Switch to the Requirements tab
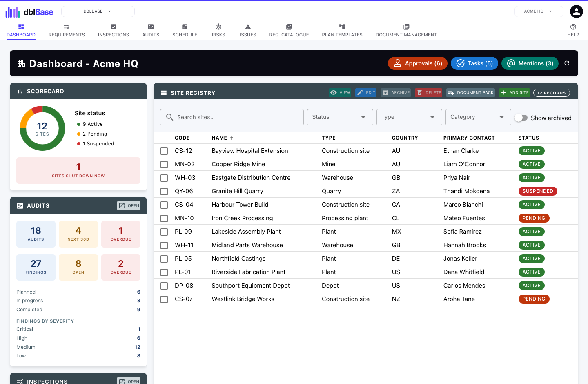Image resolution: width=588 pixels, height=384 pixels. pos(67,31)
